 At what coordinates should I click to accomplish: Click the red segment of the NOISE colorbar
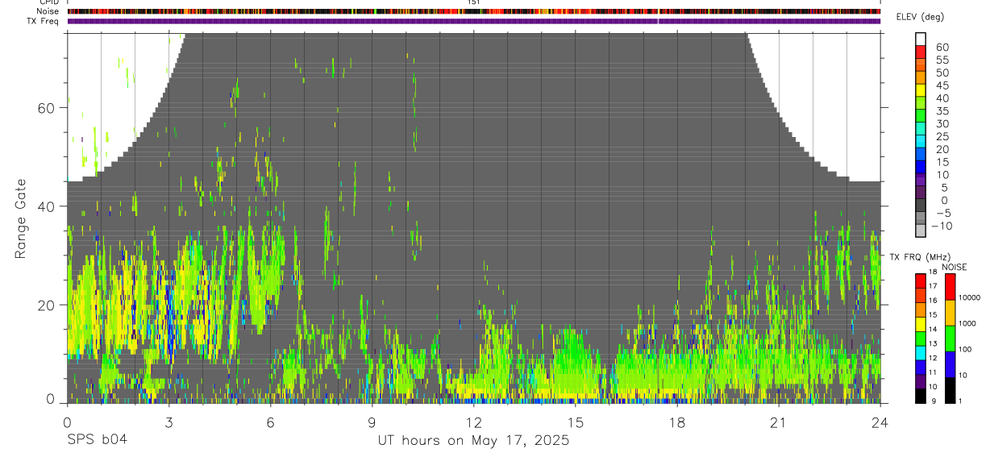coord(950,287)
